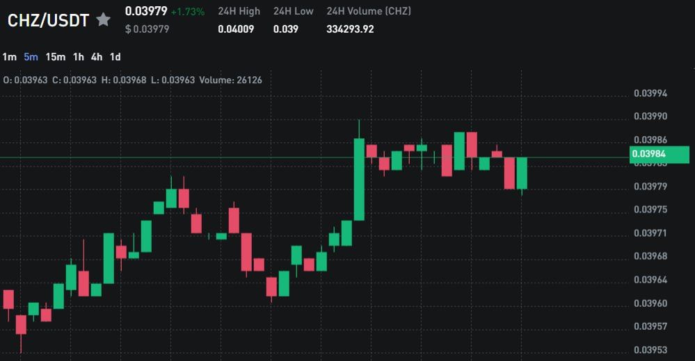The image size is (695, 361).
Task: Click the 0.03960 axis label
Action: tap(650, 303)
